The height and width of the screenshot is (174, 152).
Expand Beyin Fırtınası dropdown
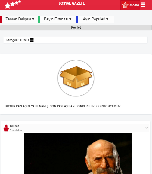58,19
